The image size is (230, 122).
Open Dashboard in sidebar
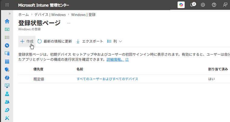(x=7, y=29)
